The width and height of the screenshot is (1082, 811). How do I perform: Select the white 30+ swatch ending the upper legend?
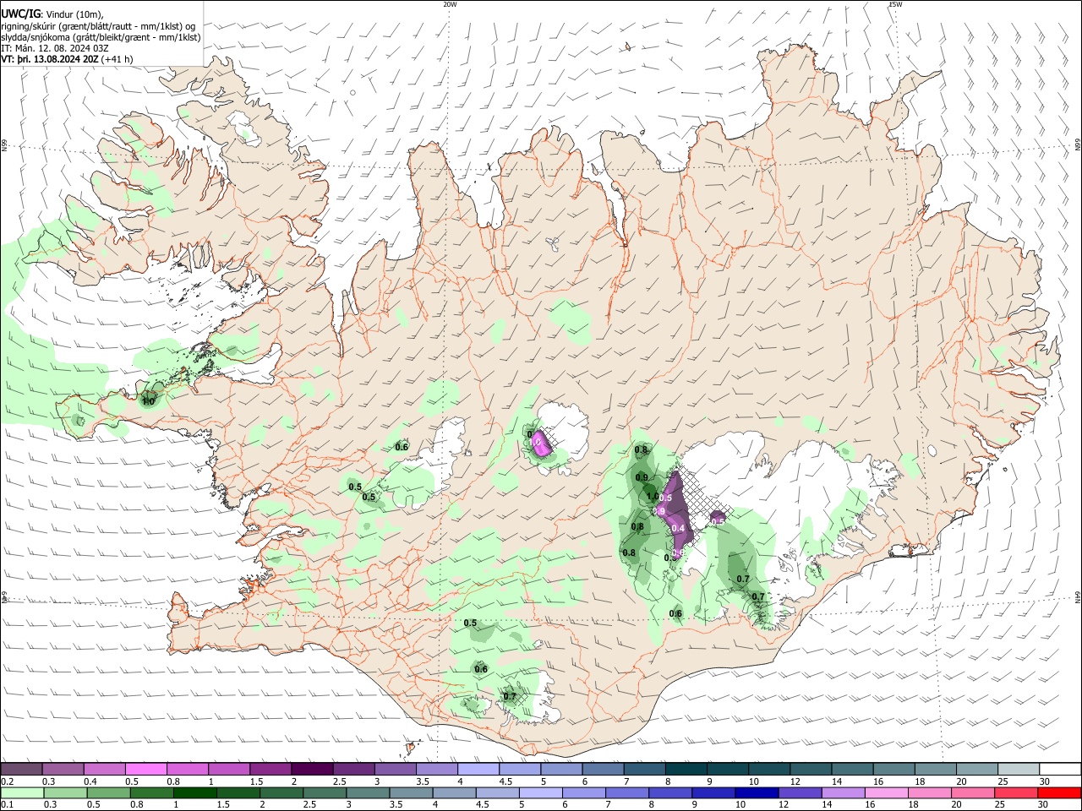1058,770
